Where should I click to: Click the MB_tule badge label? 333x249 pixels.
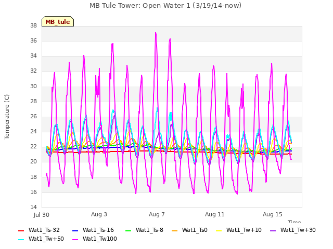tap(58, 22)
